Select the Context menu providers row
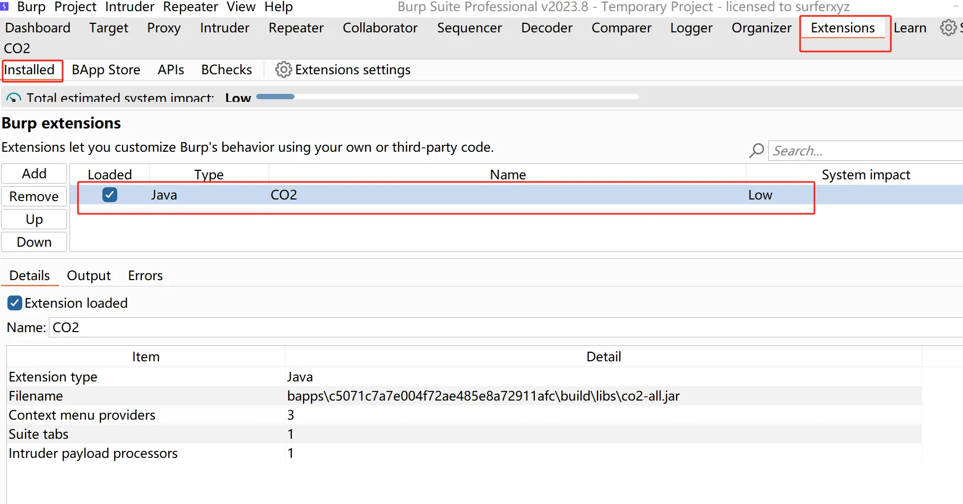 pyautogui.click(x=465, y=415)
